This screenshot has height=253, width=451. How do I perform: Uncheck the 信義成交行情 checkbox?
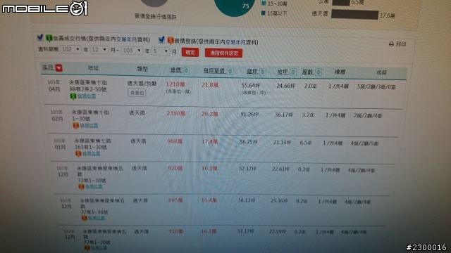40,37
